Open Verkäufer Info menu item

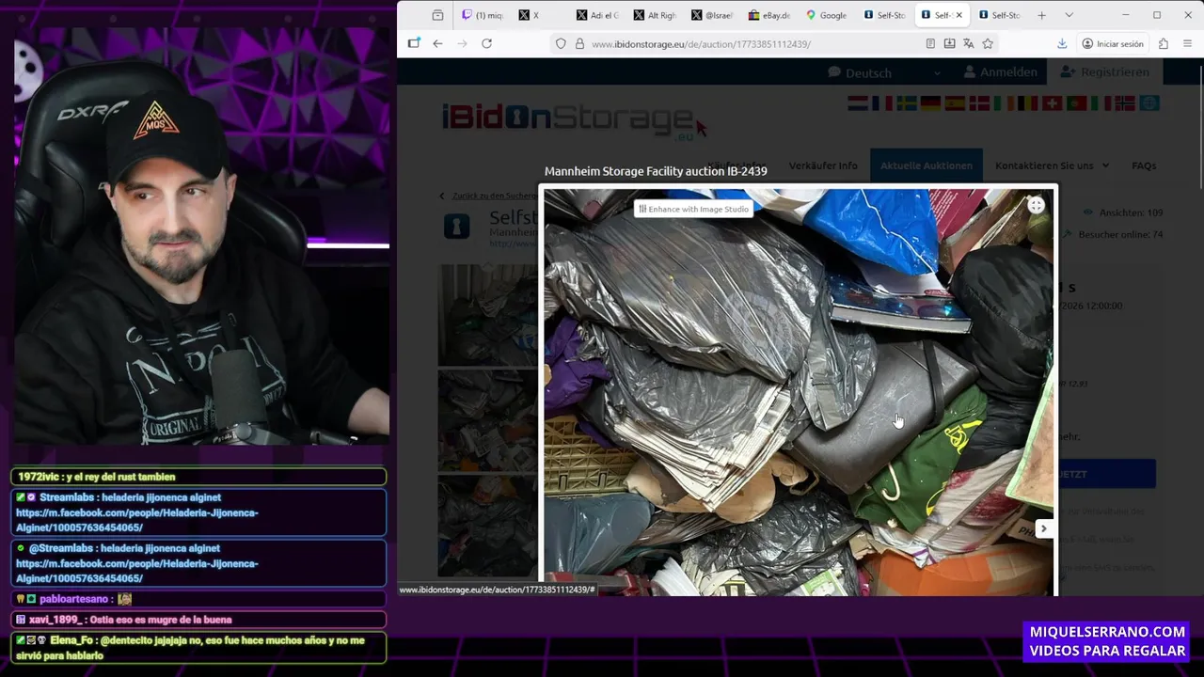(823, 165)
